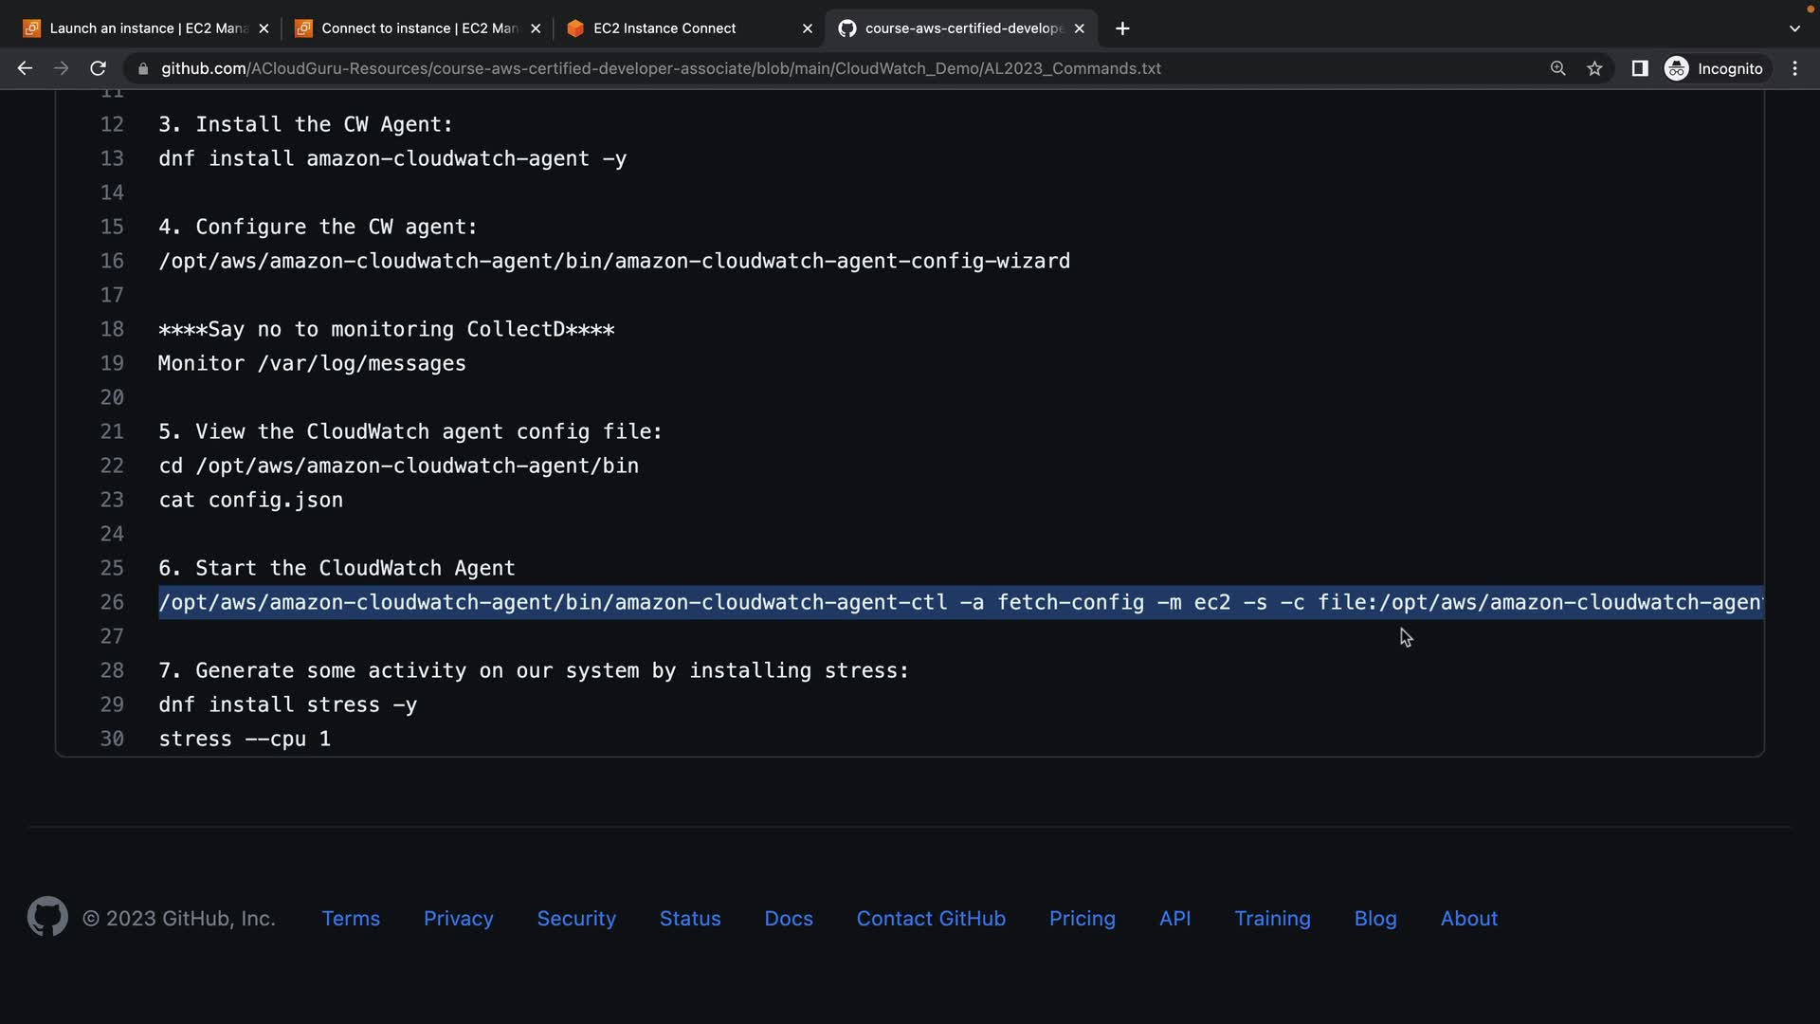The width and height of the screenshot is (1820, 1024).
Task: Open a new tab with plus icon
Action: 1122,28
